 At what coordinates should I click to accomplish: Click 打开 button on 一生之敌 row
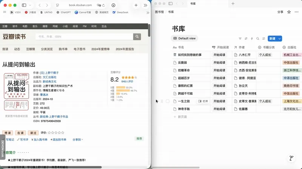203,101
